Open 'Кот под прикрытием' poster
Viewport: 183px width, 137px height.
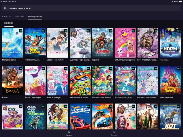(x=170, y=116)
